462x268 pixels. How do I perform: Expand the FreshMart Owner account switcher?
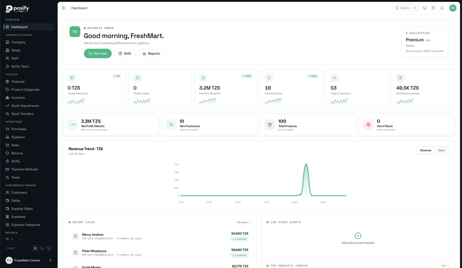[x=29, y=260]
